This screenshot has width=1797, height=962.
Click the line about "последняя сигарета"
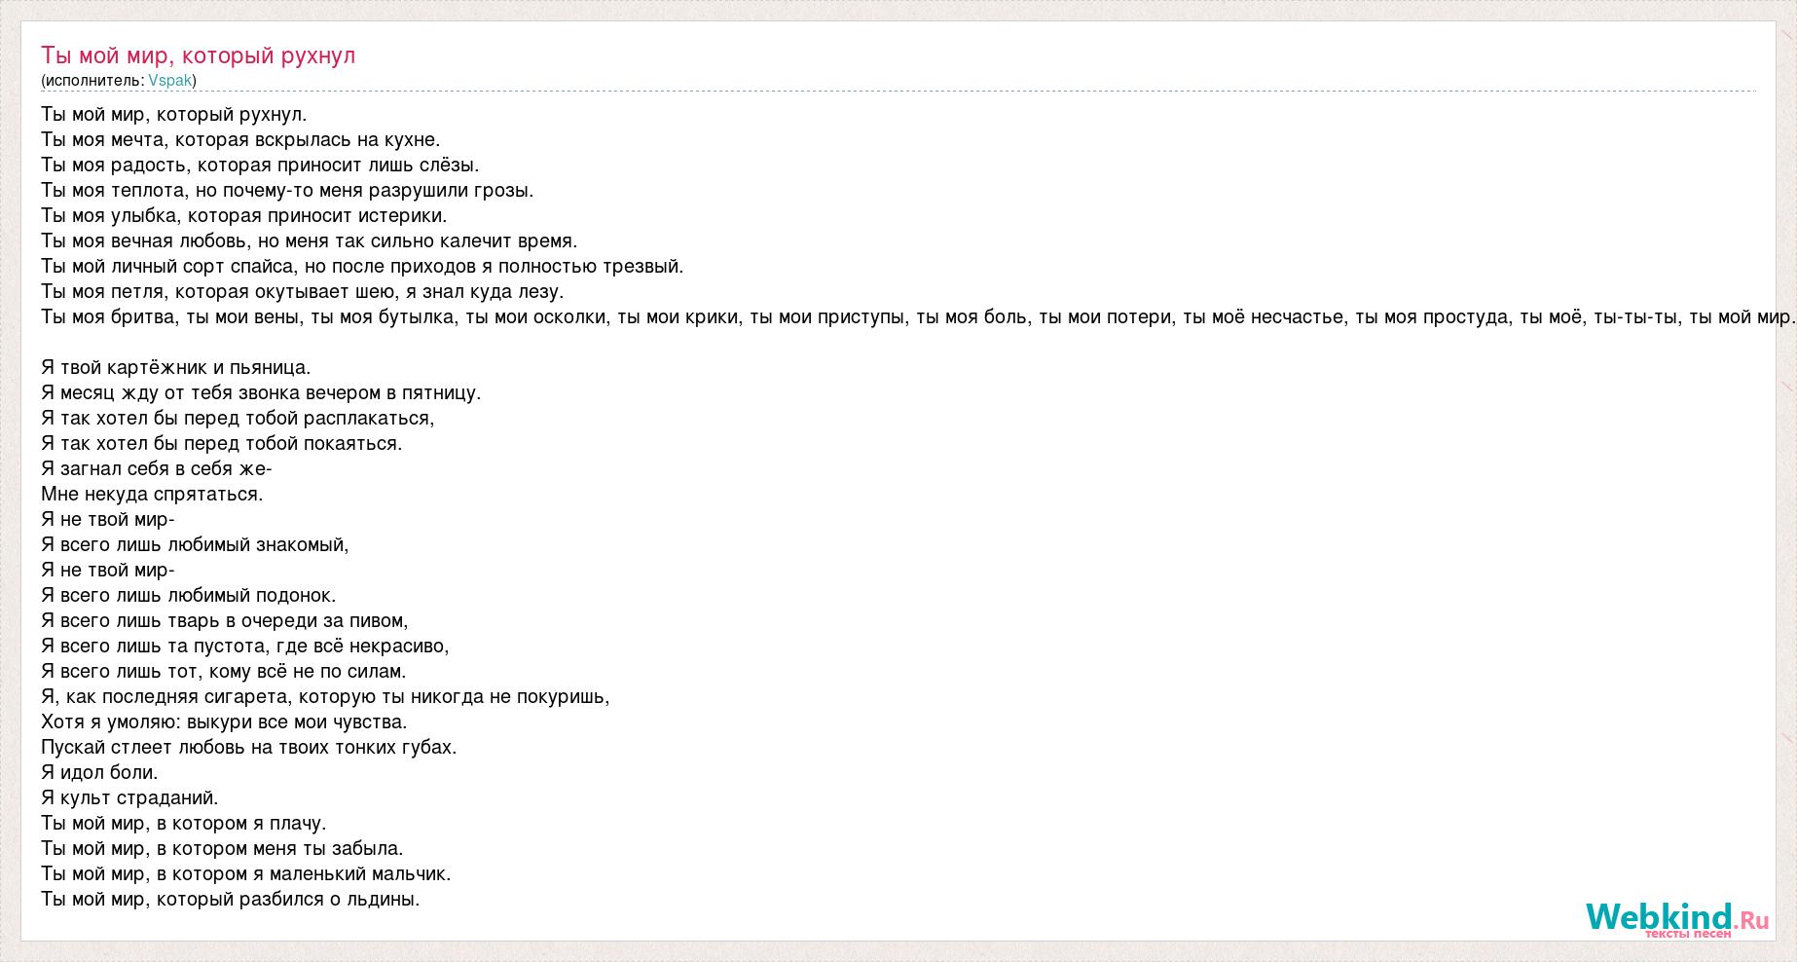tap(325, 697)
